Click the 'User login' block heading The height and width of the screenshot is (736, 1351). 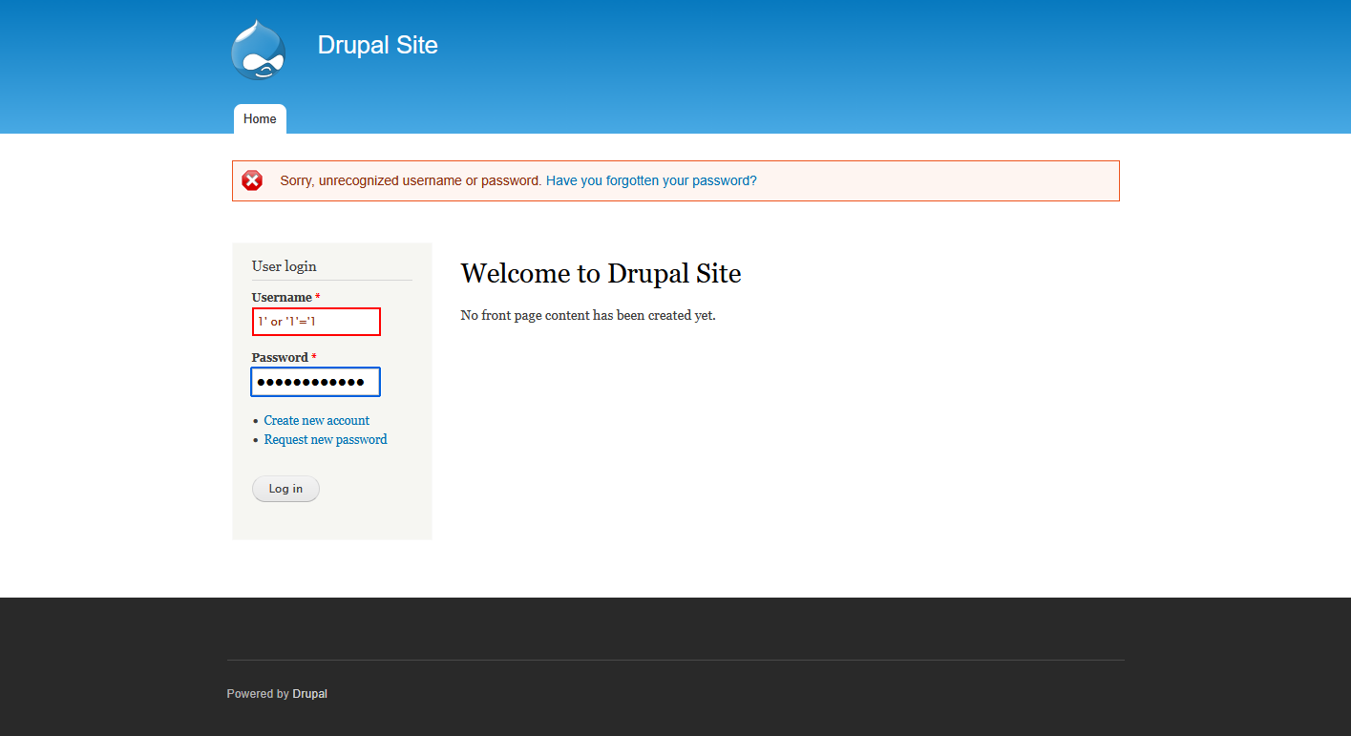pos(285,266)
